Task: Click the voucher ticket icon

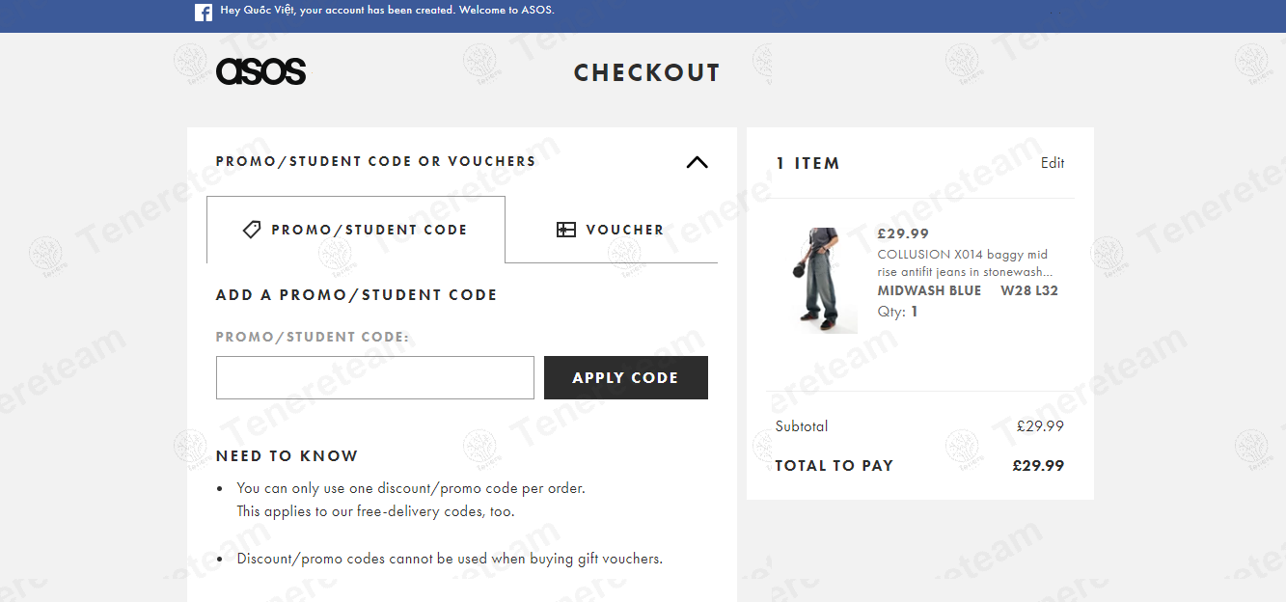Action: (x=566, y=230)
